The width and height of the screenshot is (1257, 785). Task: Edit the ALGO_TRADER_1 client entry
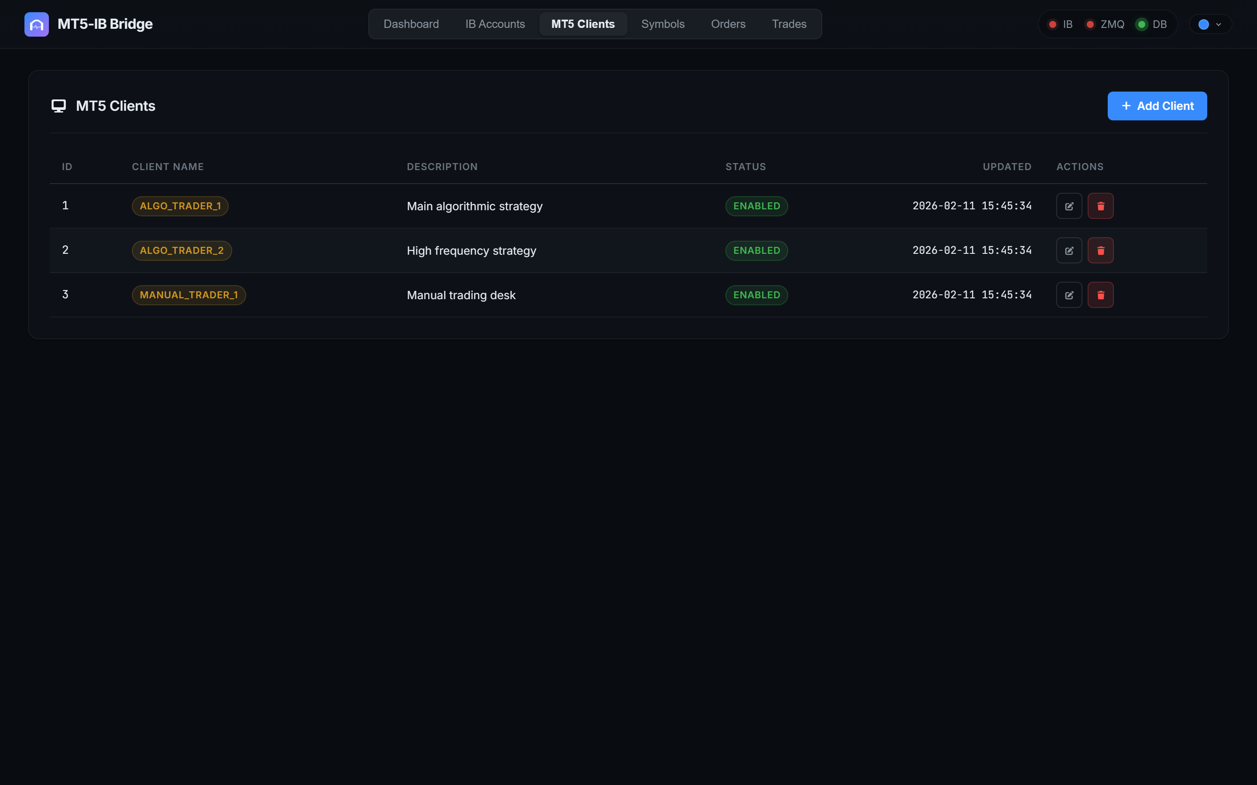pos(1069,205)
